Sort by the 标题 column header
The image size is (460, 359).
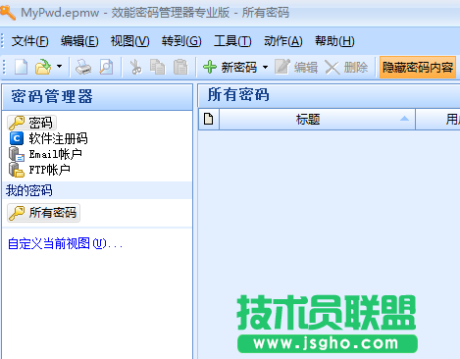[x=317, y=119]
